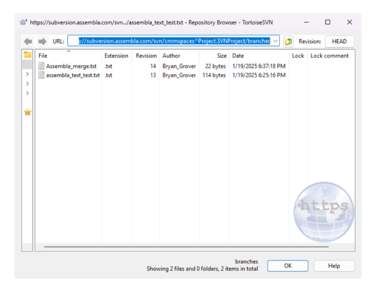This screenshot has height=292, width=376.
Task: Sort by the Author column header
Action: coord(171,56)
